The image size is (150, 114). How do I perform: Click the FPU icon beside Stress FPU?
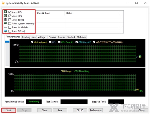[5, 16]
